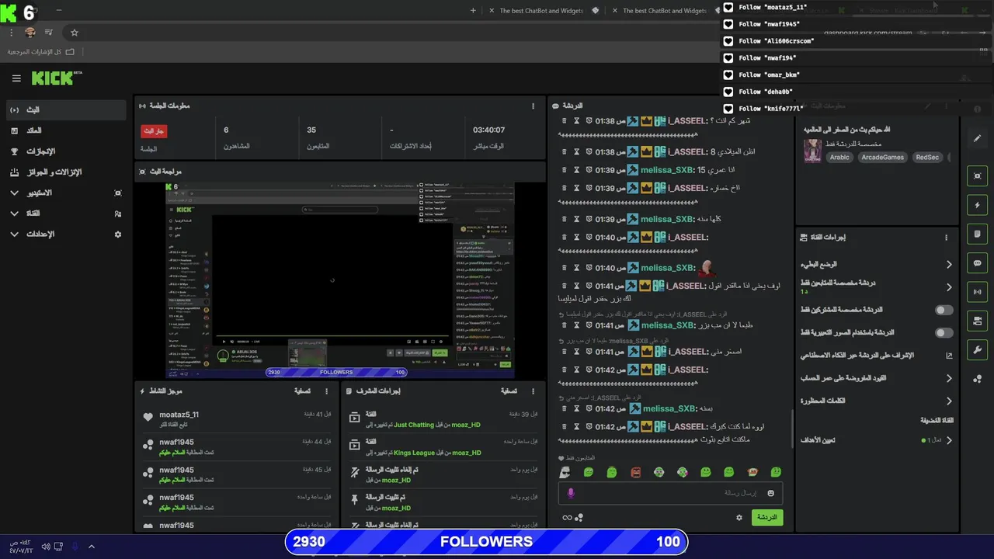
Task: Open chat settings gear icon
Action: pyautogui.click(x=739, y=517)
